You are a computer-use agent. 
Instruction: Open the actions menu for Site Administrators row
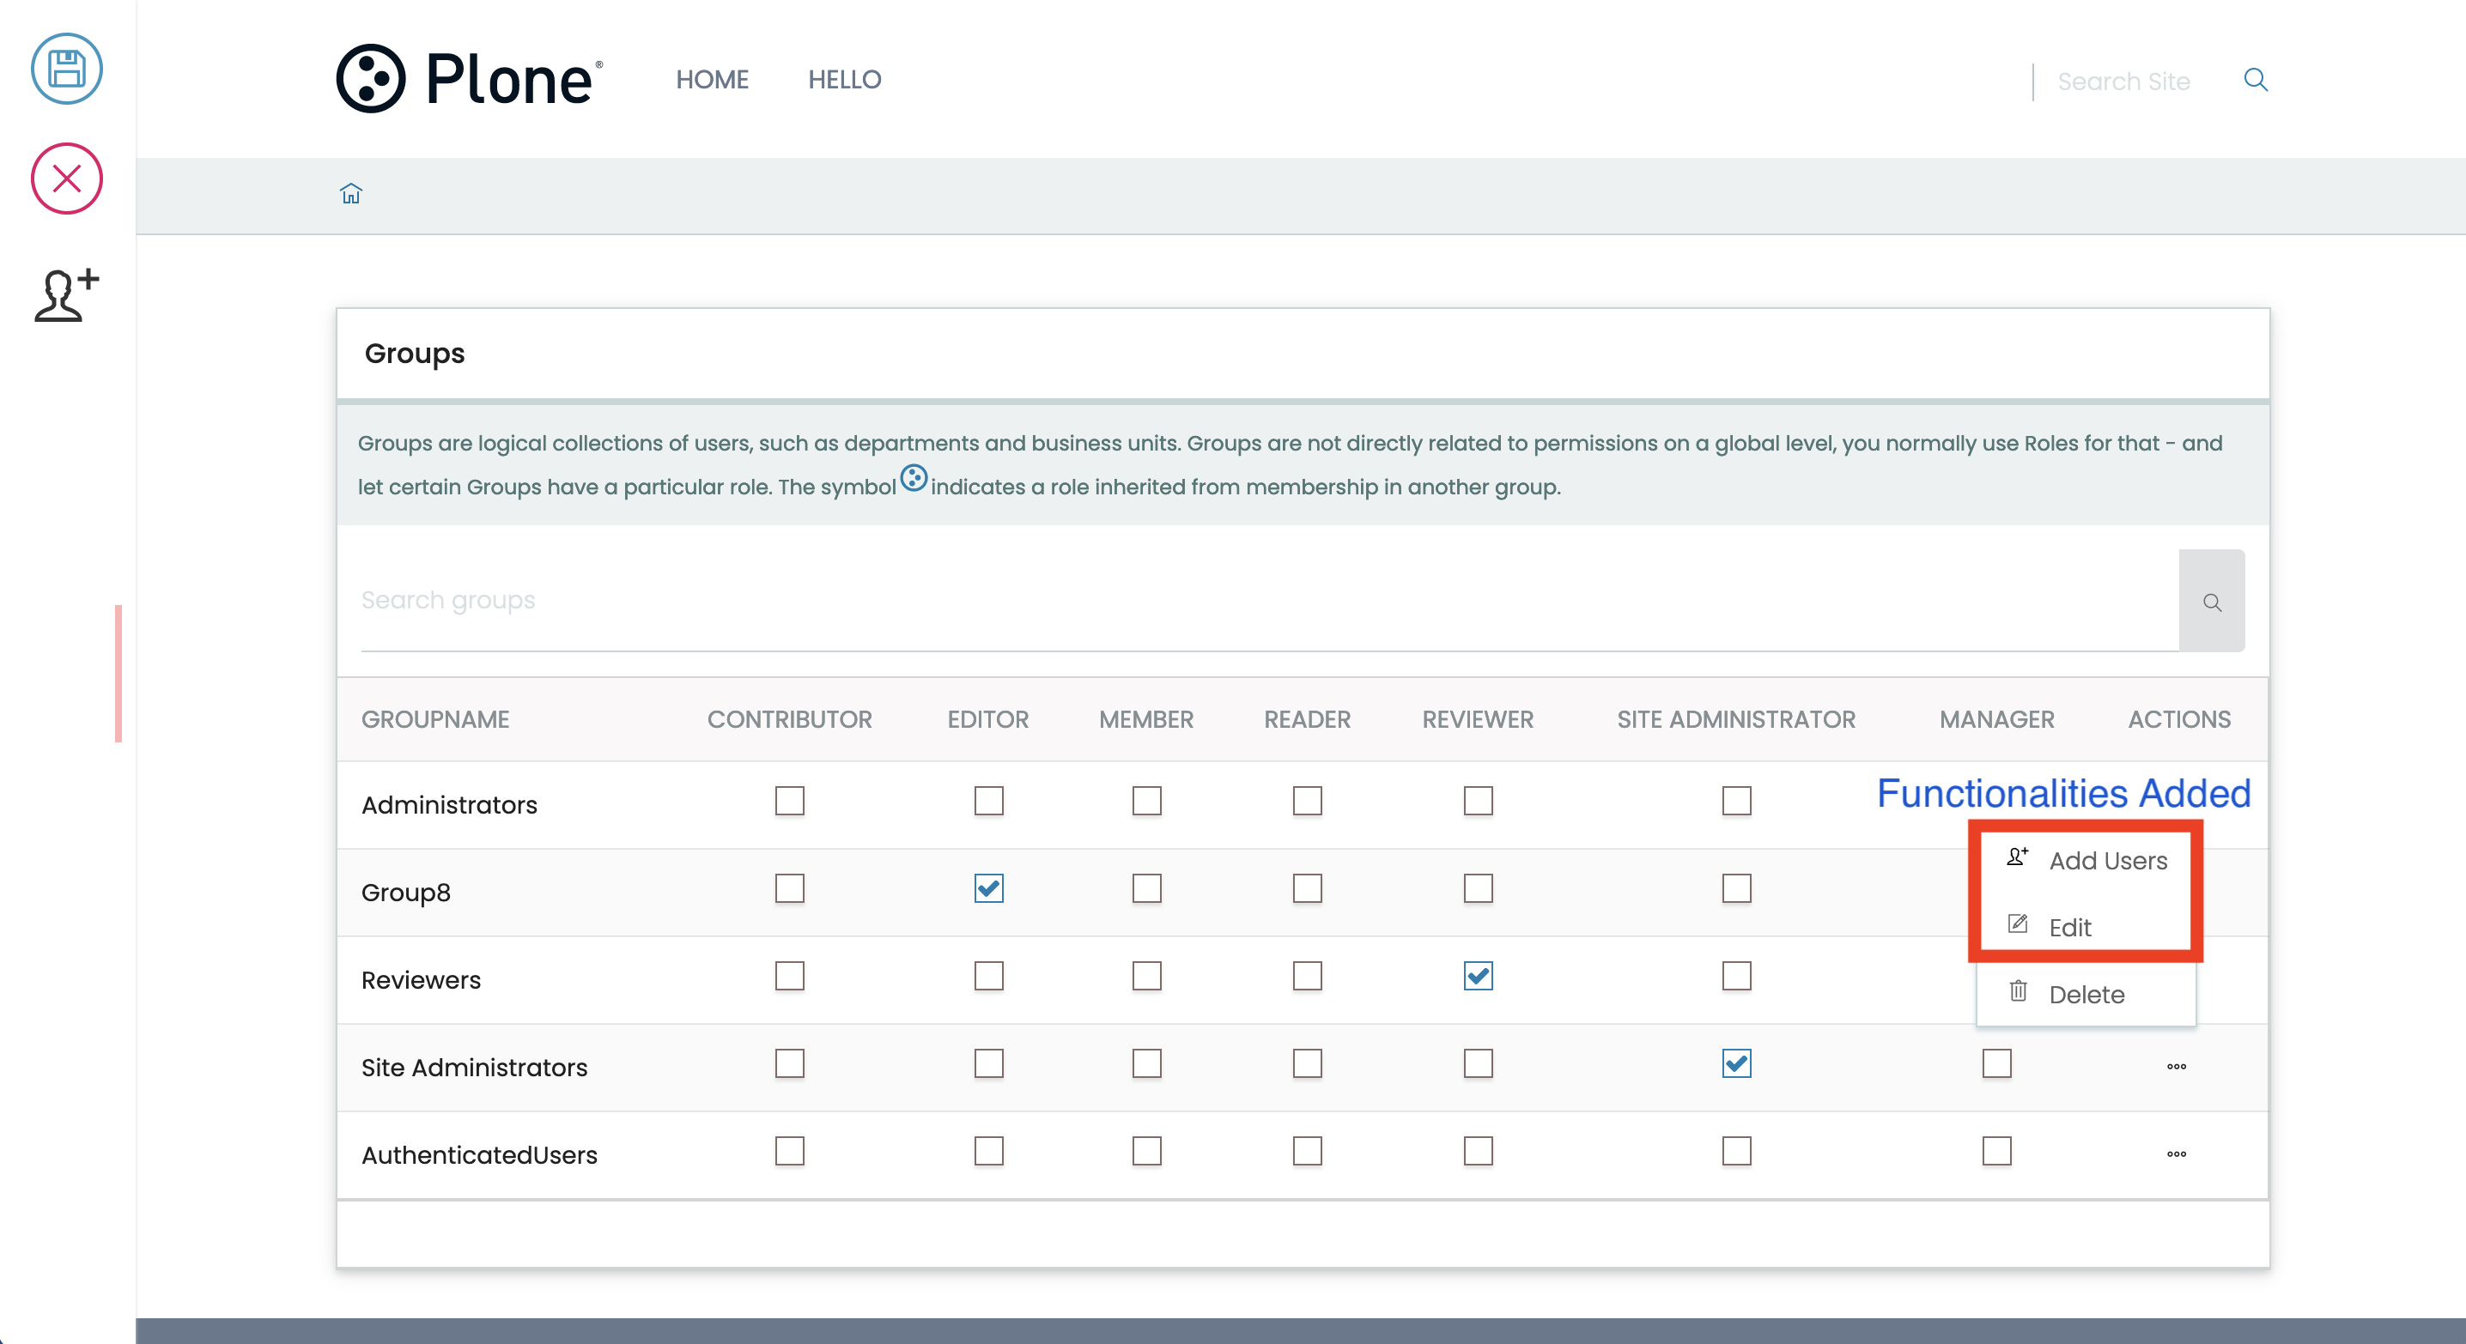click(x=2177, y=1067)
